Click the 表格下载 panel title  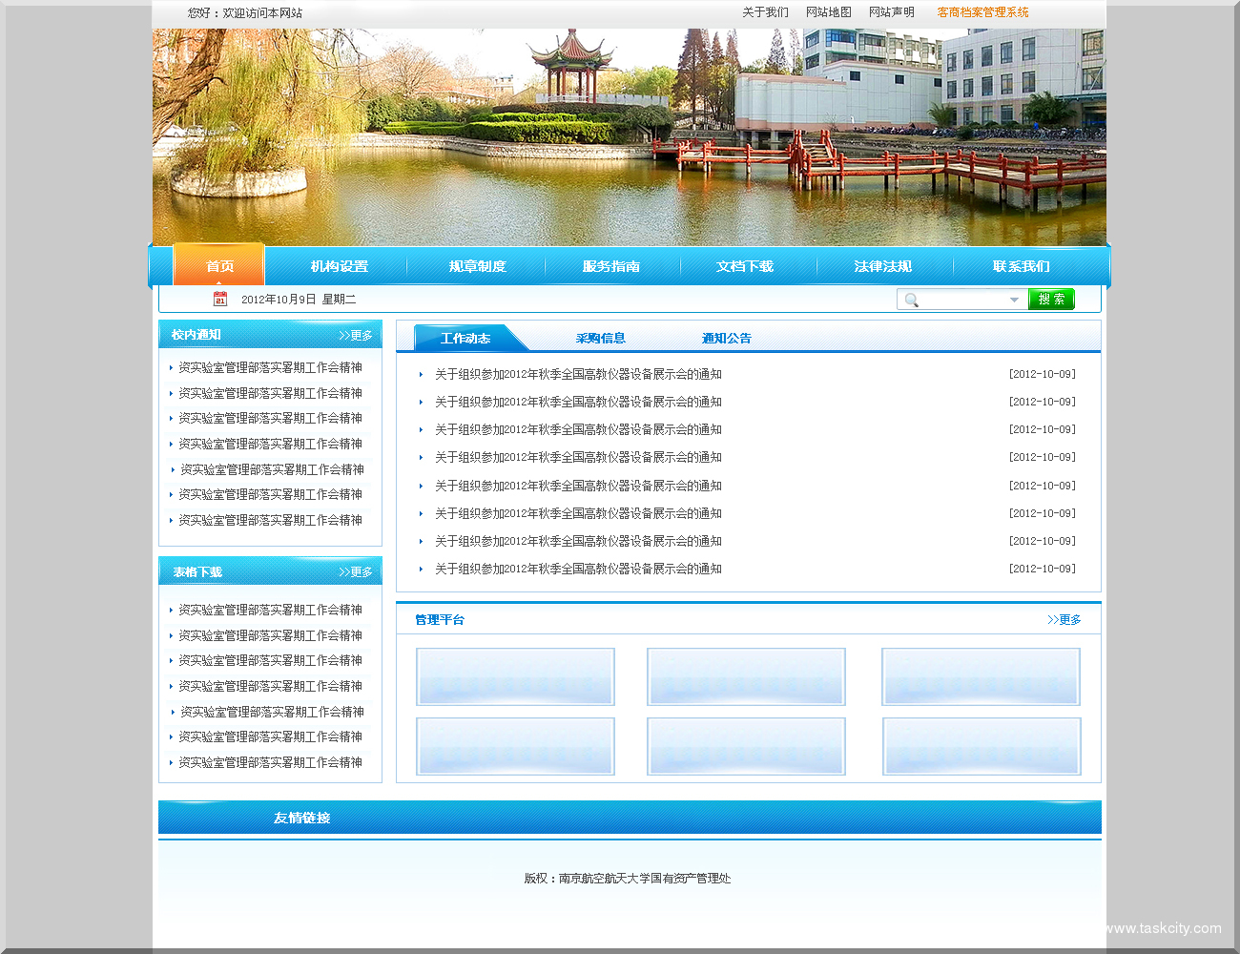[x=197, y=571]
